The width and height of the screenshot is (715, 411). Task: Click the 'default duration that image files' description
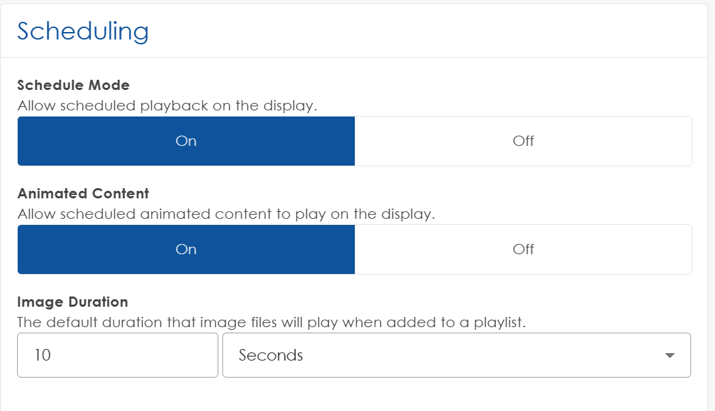click(x=272, y=322)
